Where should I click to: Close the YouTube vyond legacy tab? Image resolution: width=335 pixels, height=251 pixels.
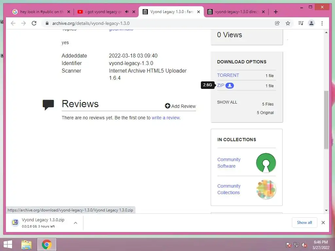coord(134,12)
